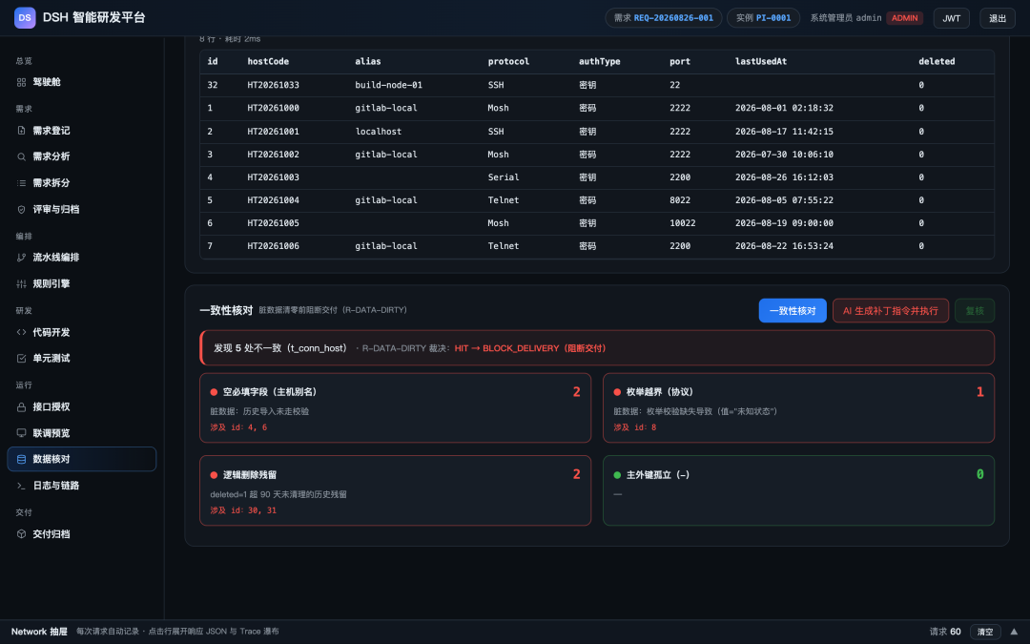1030x644 pixels.
Task: Click 涉及 id: 30, 31 text
Action: point(243,510)
